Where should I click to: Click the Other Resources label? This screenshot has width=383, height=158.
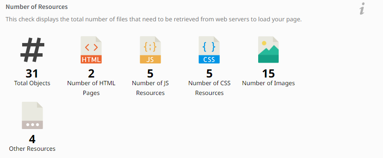[x=32, y=149]
